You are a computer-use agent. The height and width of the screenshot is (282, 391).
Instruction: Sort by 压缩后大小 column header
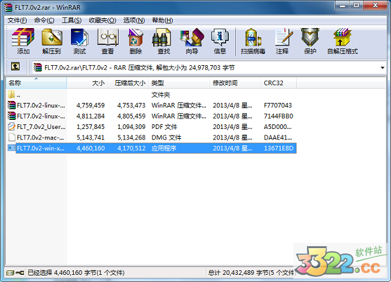[x=128, y=83]
